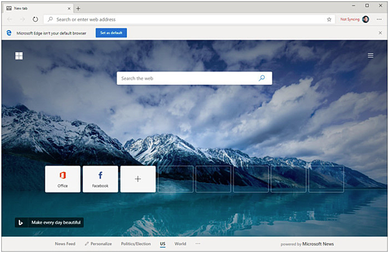Click the Not Syncing status label

pyautogui.click(x=350, y=19)
